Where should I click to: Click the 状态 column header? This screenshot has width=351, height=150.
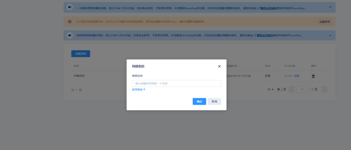coord(267,66)
